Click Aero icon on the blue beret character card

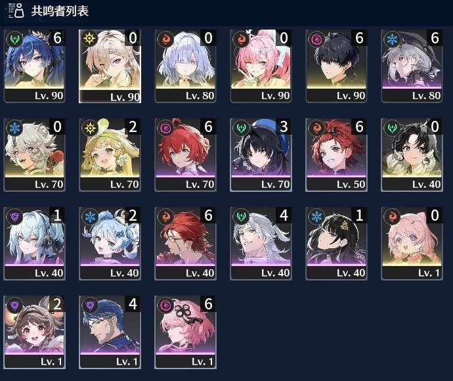(x=241, y=128)
